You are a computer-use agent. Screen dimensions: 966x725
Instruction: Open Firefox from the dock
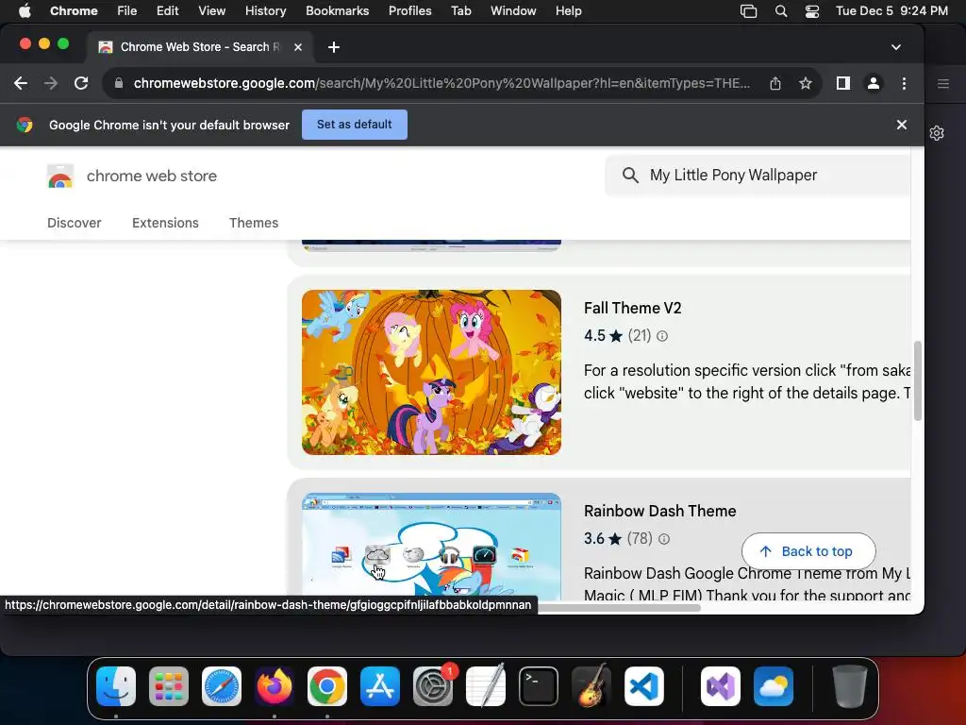(x=275, y=686)
